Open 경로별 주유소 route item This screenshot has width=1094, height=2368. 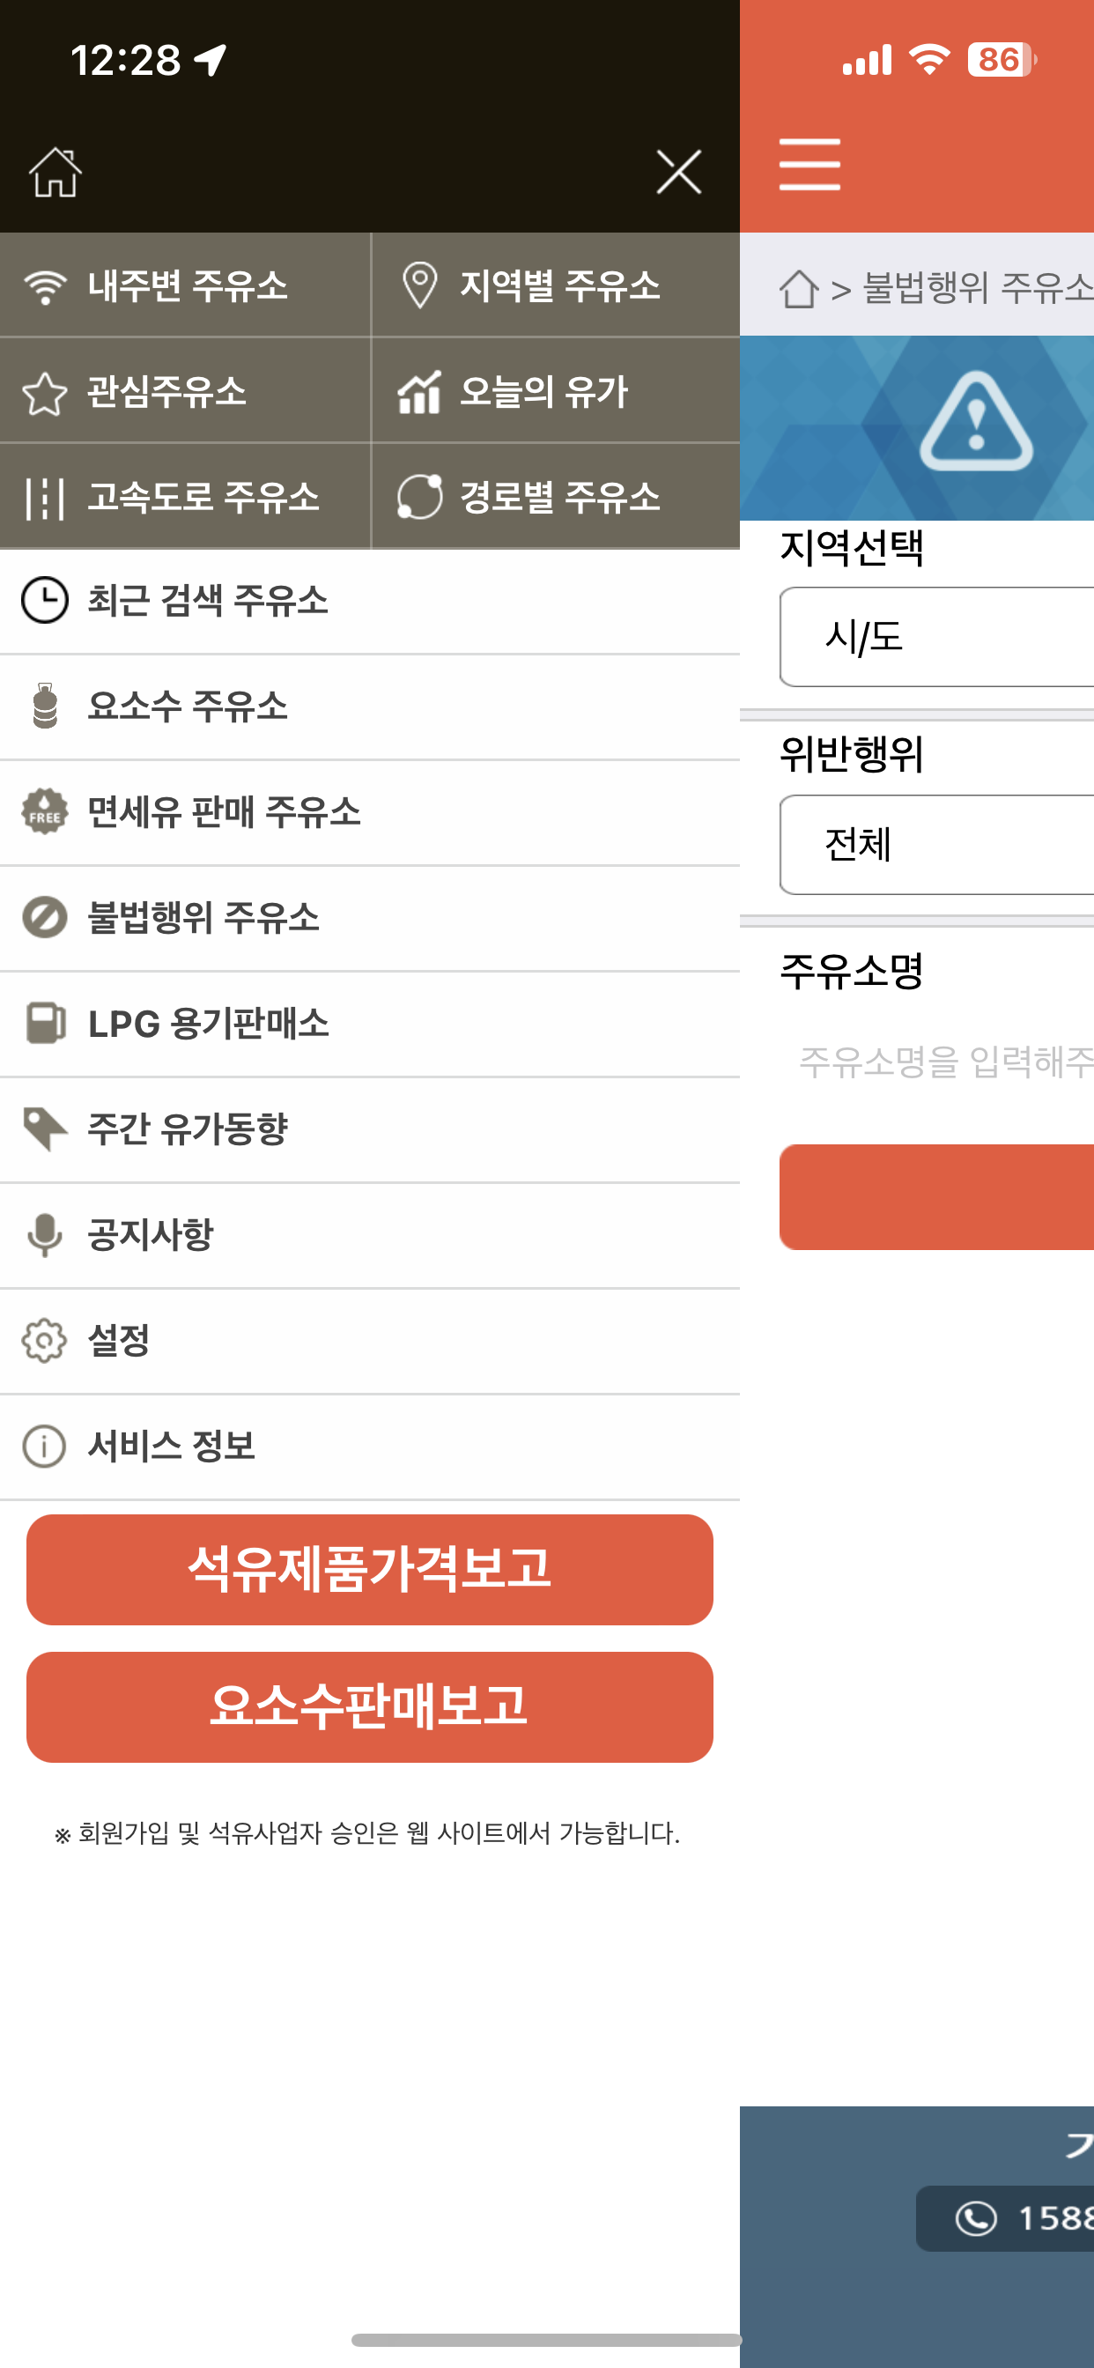coord(555,496)
